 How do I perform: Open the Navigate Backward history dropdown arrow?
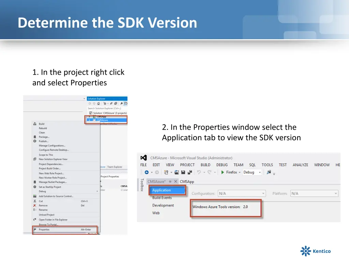[152, 172]
